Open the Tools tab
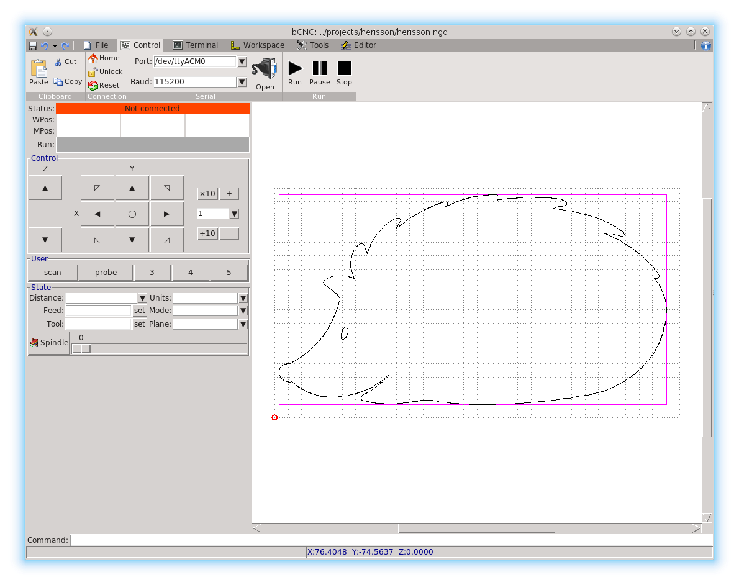The image size is (739, 585). [312, 45]
